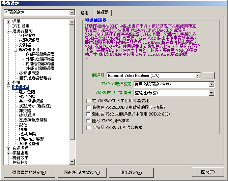Select 調整尺寸 (過採樣) in the tree

point(35,106)
